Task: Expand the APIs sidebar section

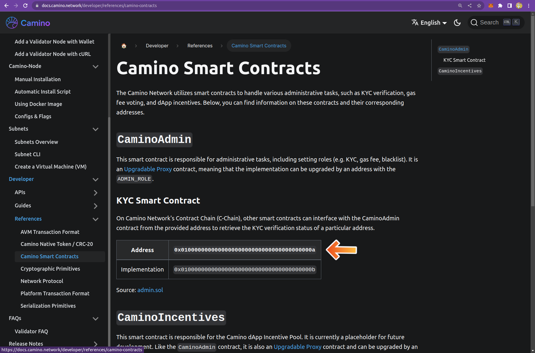Action: (95, 193)
